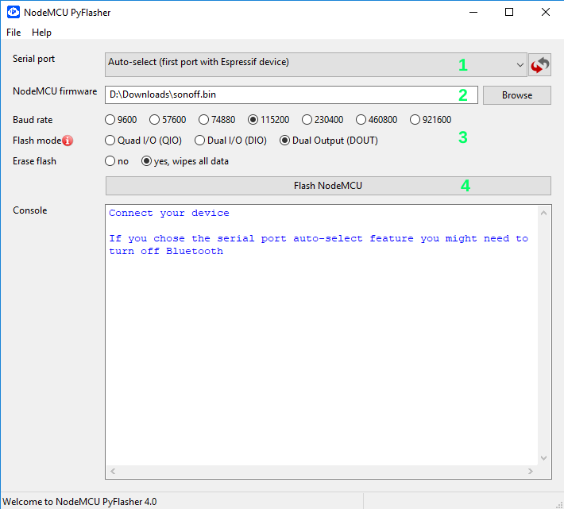Click the reload serial ports icon
564x509 pixels.
pos(539,64)
